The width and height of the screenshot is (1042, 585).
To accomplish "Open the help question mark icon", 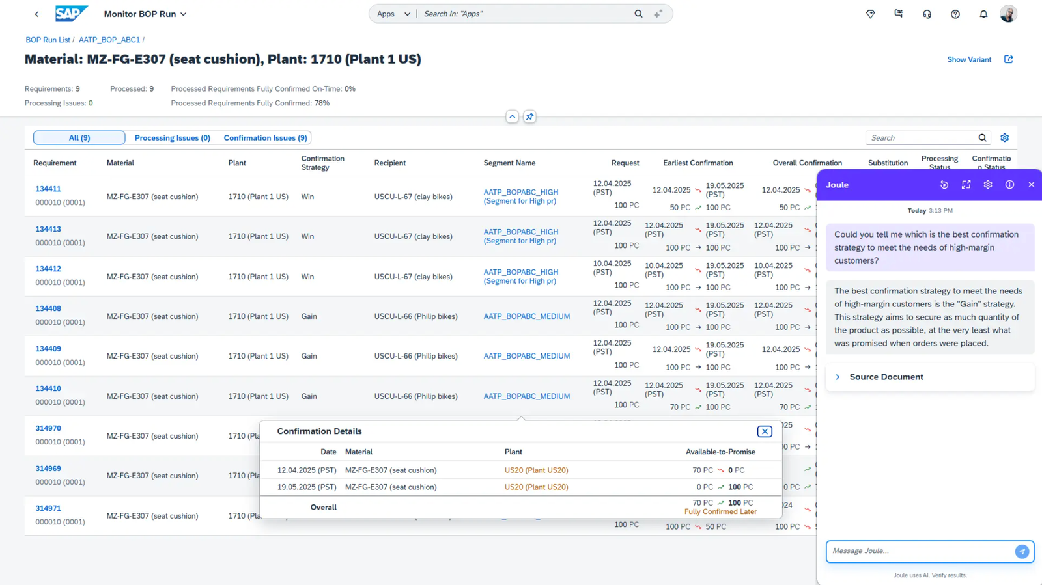I will (955, 14).
